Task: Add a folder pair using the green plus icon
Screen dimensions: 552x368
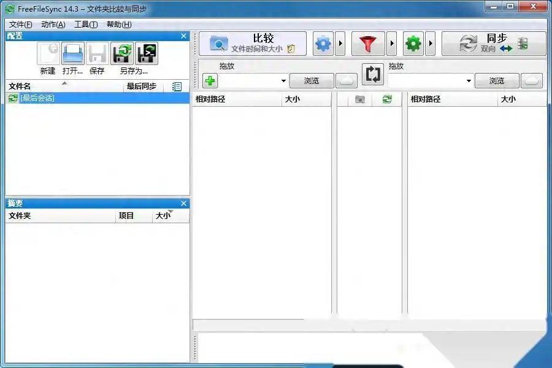Action: 209,80
